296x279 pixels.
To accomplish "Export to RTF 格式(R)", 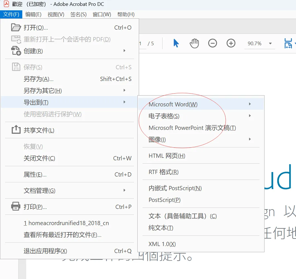I will pyautogui.click(x=201, y=172).
